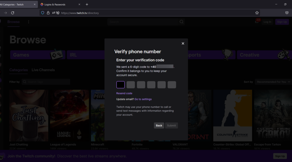This screenshot has width=292, height=162.
Task: Click the Search Tags filter field
Action: pyautogui.click(x=46, y=82)
